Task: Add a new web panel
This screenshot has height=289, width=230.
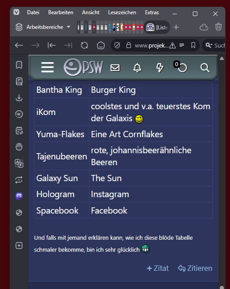Action: (x=19, y=245)
